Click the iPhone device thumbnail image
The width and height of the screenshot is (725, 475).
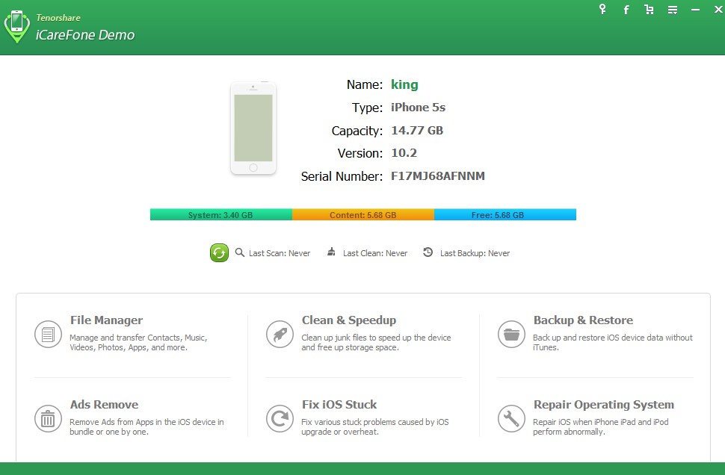[x=253, y=128]
